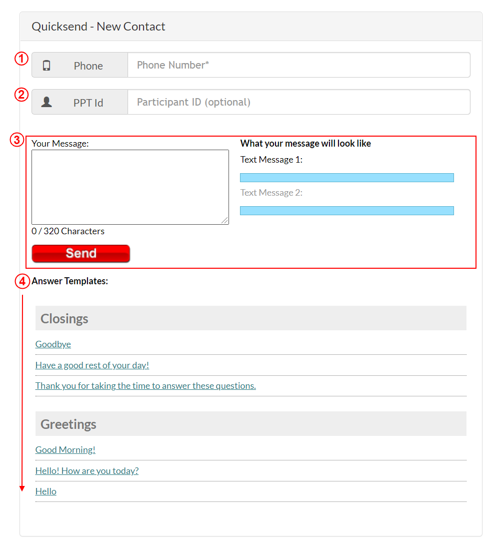The width and height of the screenshot is (498, 543).
Task: Insert 'Hello! How are you today?' template
Action: pos(87,471)
